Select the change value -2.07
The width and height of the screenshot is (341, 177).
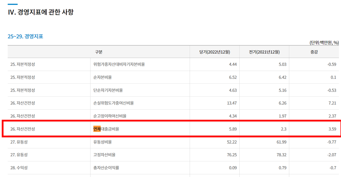click(x=332, y=155)
